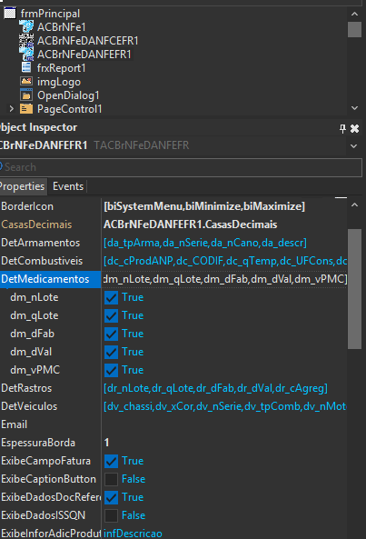Pin the Object Inspector panel
The width and height of the screenshot is (366, 539).
[342, 128]
